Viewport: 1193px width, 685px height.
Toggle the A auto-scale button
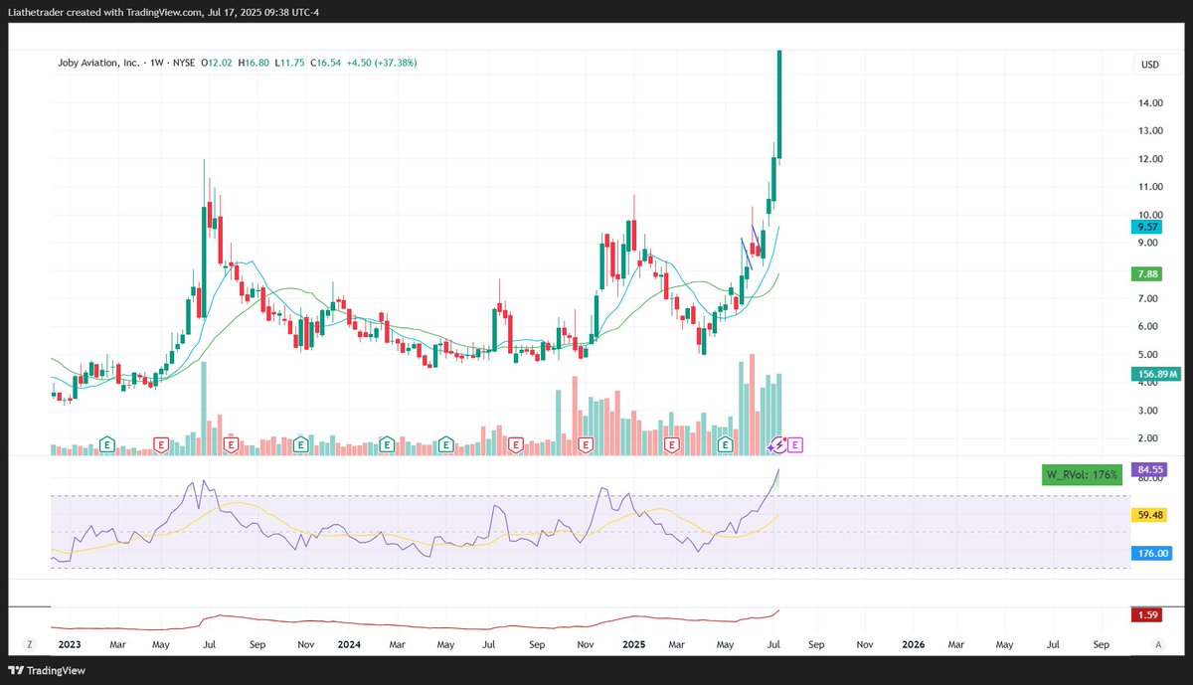1158,644
